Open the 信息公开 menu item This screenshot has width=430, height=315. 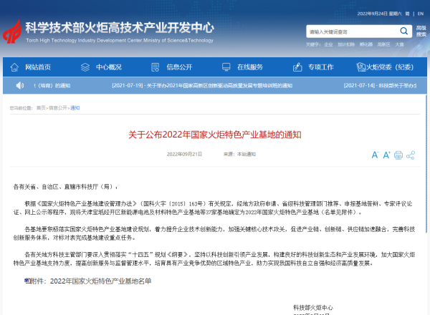click(179, 67)
